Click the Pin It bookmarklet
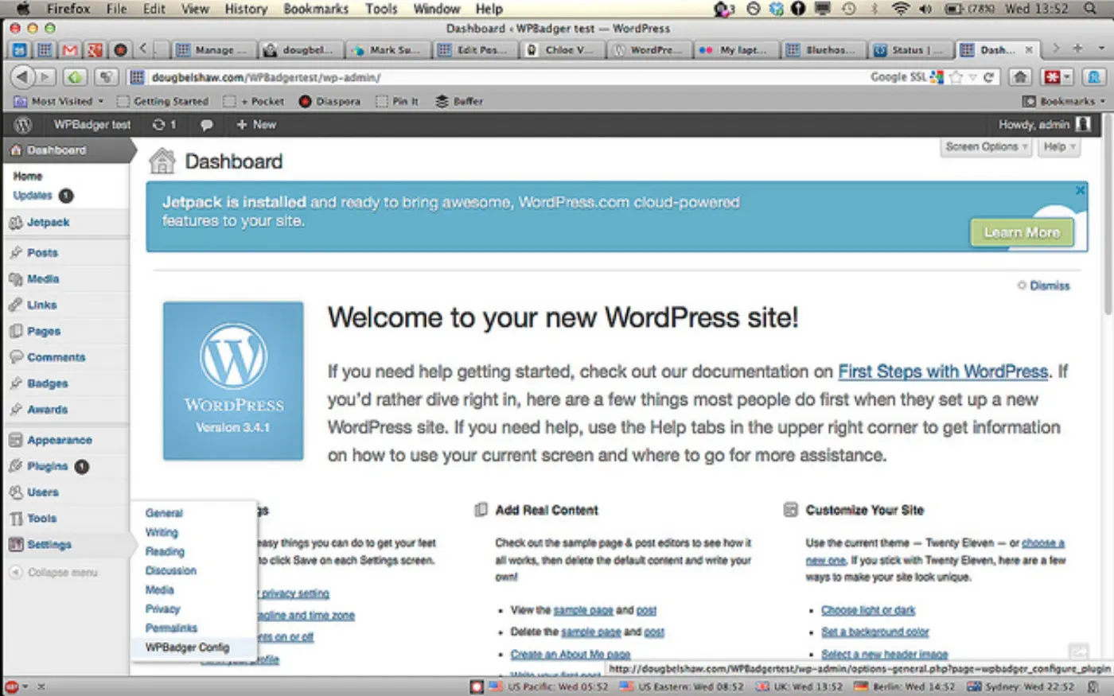Image resolution: width=1114 pixels, height=696 pixels. tap(397, 102)
